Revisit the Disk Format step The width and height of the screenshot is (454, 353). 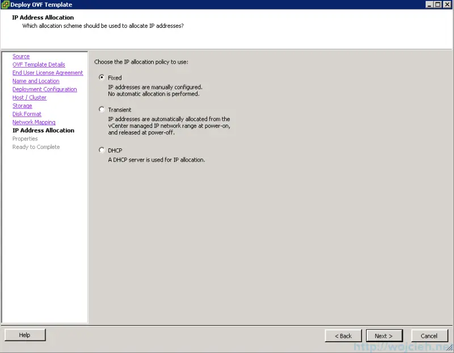pyautogui.click(x=27, y=114)
